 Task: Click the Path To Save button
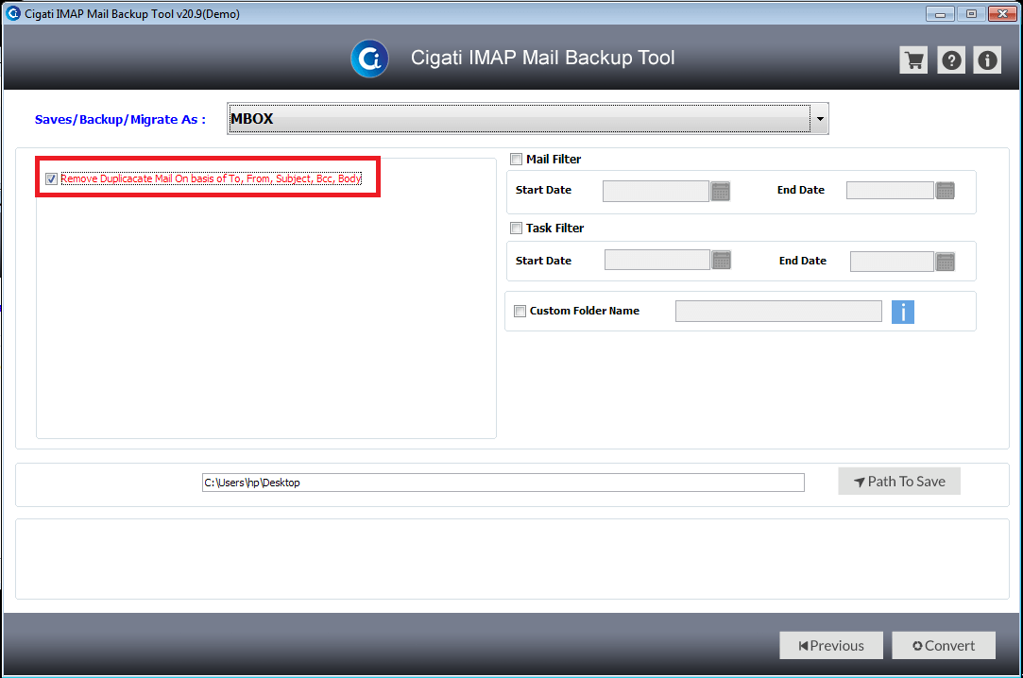tap(899, 482)
